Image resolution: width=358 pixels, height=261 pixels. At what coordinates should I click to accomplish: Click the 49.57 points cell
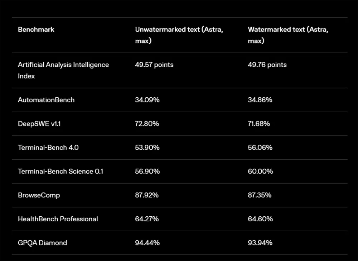tap(154, 65)
